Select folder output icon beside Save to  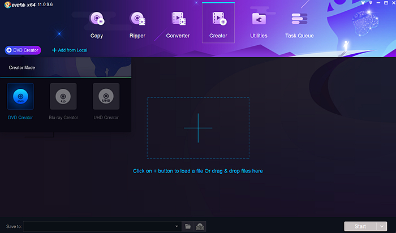click(188, 226)
